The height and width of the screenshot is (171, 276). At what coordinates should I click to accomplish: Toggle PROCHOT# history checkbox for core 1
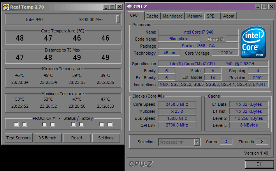[x=53, y=125]
